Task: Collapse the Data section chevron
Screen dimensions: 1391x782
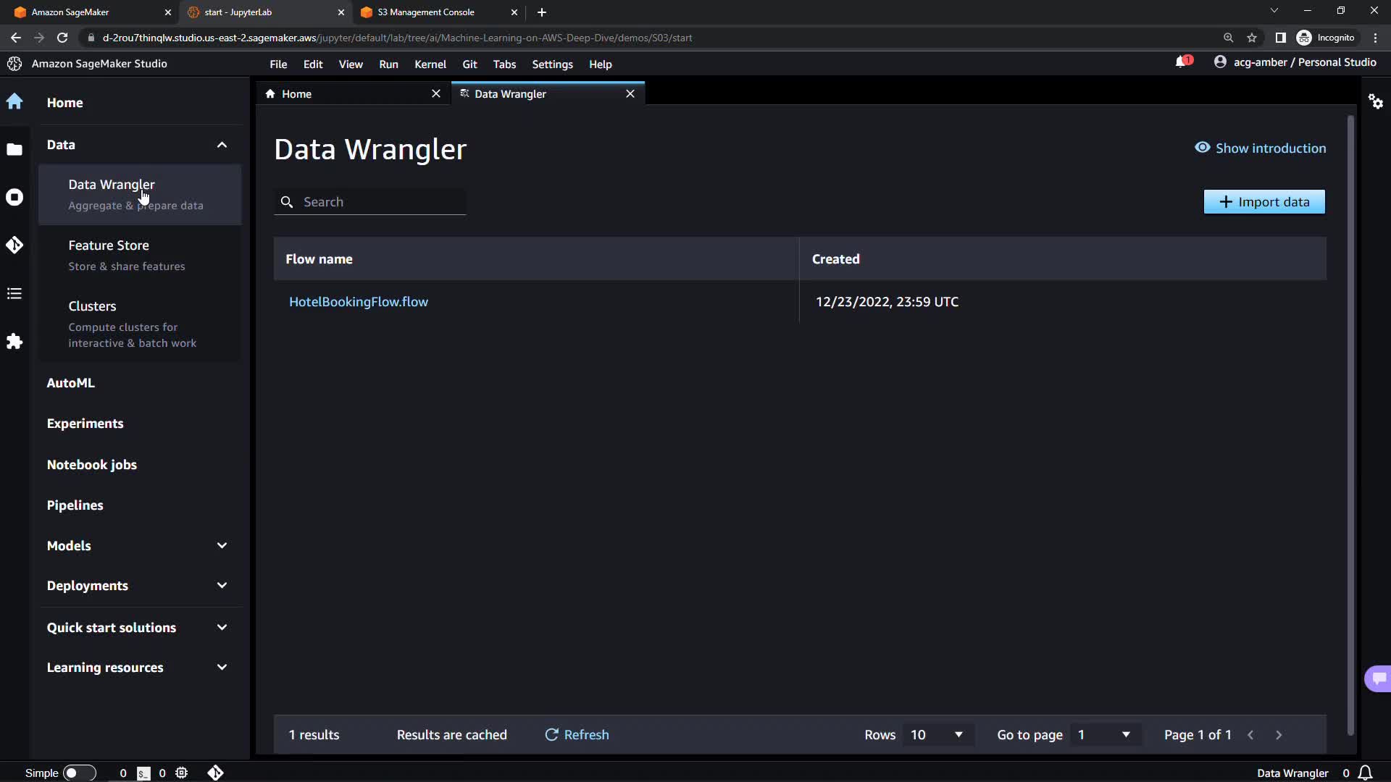Action: (222, 145)
